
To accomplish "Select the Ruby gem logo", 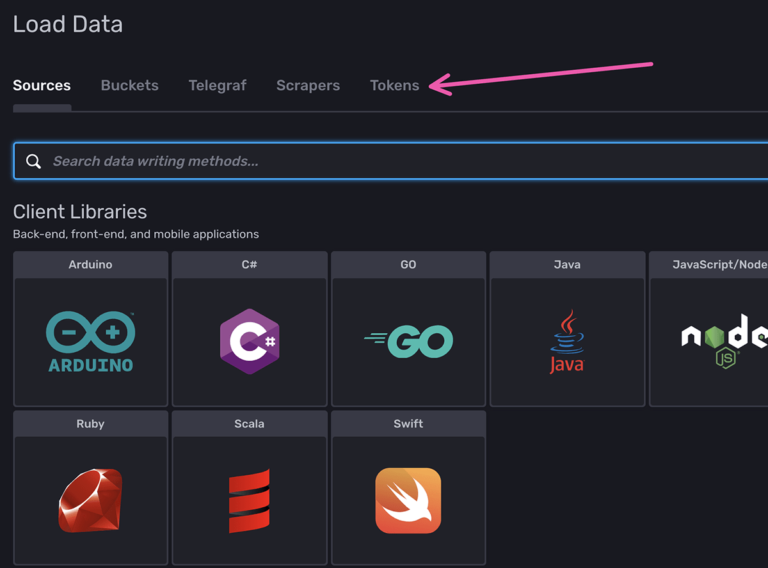I will click(x=90, y=500).
